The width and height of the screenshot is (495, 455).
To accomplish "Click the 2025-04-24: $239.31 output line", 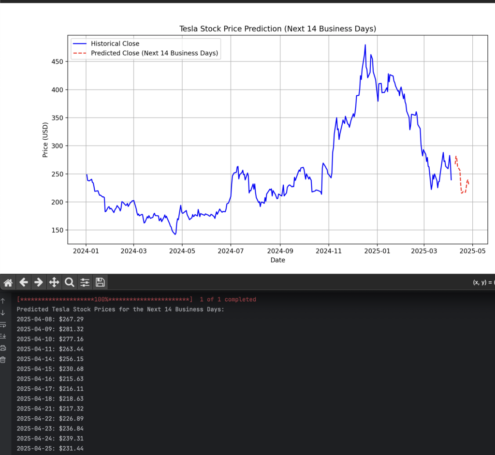I will click(50, 439).
